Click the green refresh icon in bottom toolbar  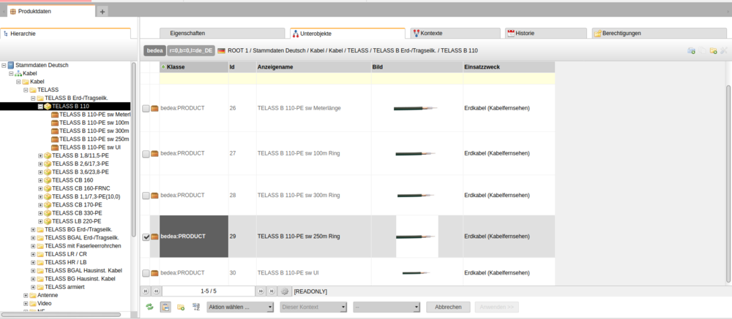[149, 307]
